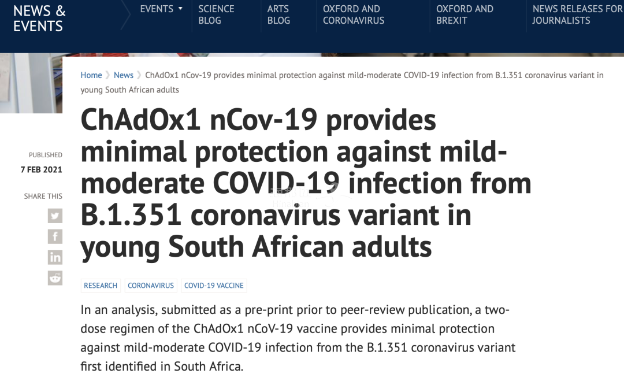Click the 7 Feb 2021 published date
This screenshot has height=392, width=624.
[x=41, y=169]
